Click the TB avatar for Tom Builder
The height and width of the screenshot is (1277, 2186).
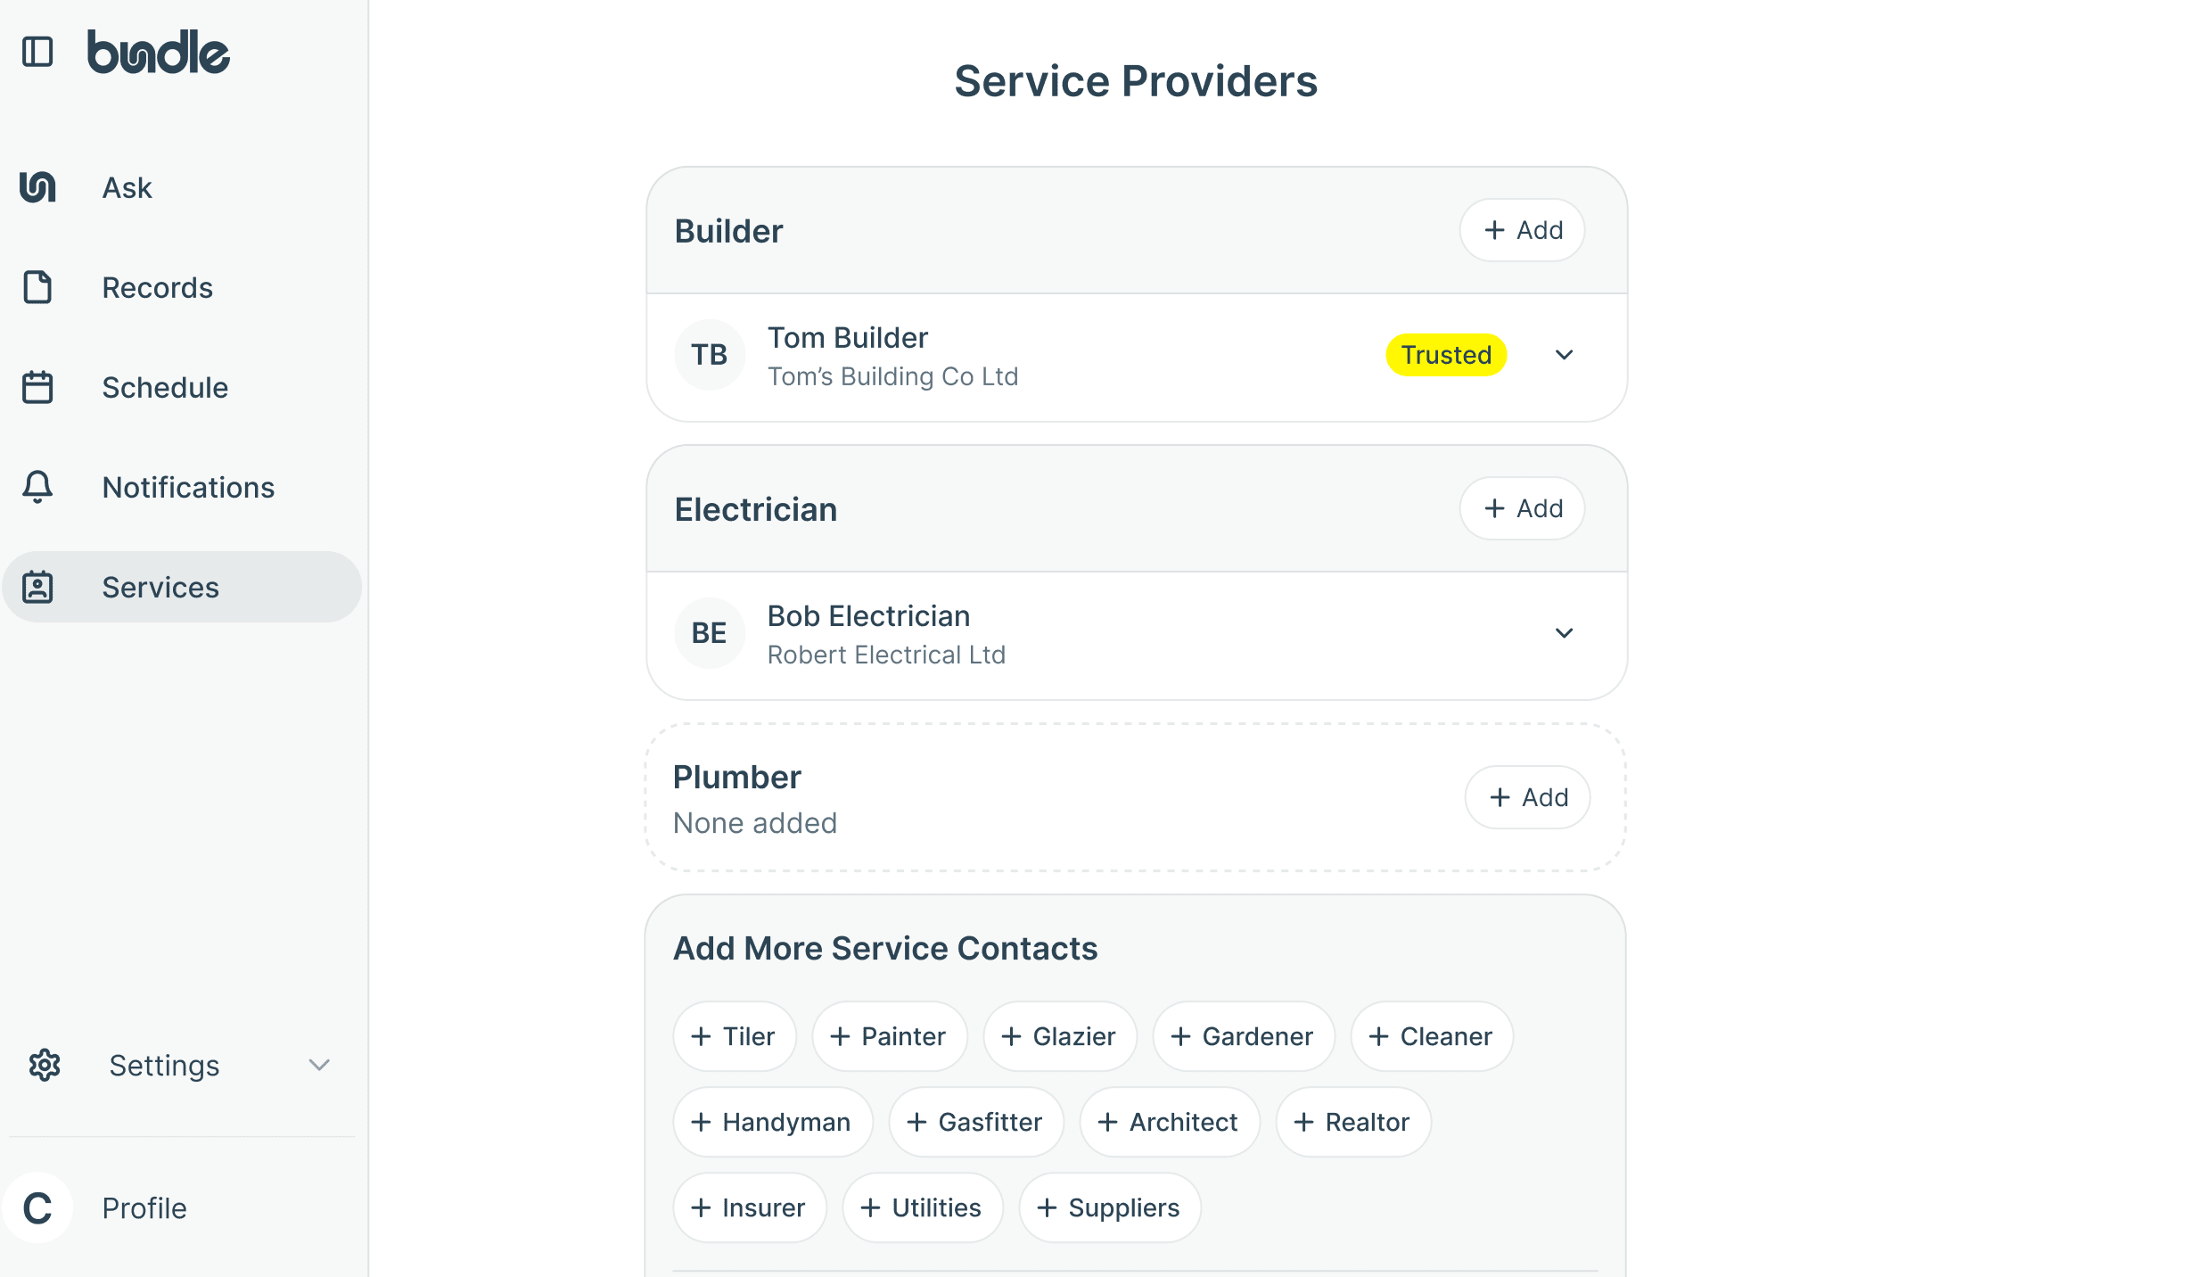coord(709,354)
